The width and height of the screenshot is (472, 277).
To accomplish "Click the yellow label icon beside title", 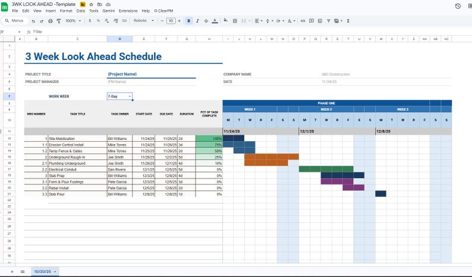I will pyautogui.click(x=83, y=5).
